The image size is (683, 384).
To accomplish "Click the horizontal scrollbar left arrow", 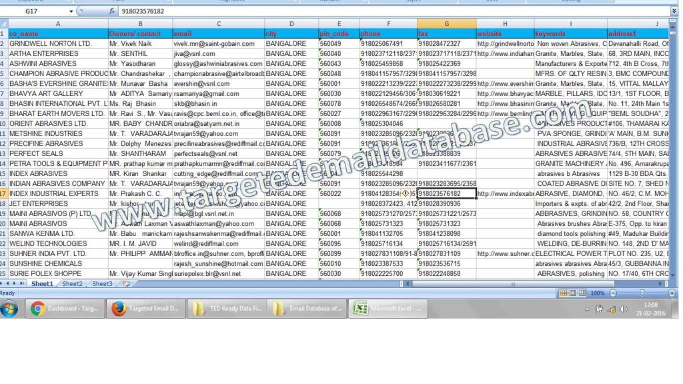I will pos(408,284).
